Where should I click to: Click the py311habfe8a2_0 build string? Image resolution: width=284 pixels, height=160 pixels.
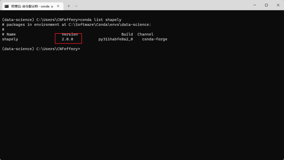pyautogui.click(x=115, y=39)
